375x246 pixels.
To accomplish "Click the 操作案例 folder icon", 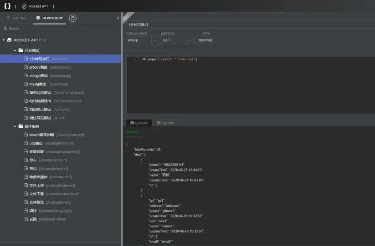I will click(x=21, y=126).
